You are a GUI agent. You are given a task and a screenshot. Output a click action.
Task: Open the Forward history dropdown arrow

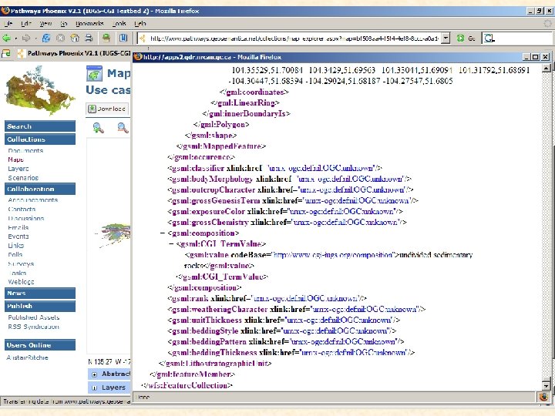point(35,39)
